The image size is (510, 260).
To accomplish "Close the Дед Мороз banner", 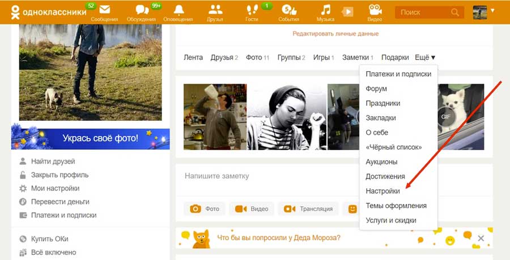I will click(x=481, y=238).
